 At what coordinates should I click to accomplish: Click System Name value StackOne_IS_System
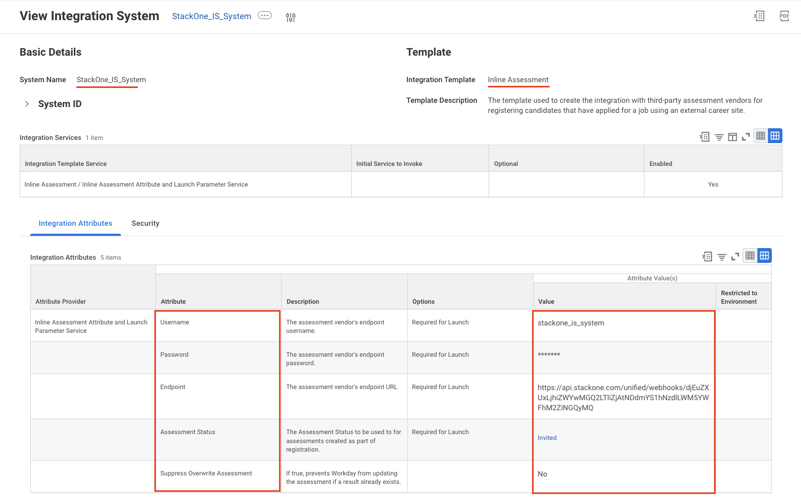[x=111, y=80]
